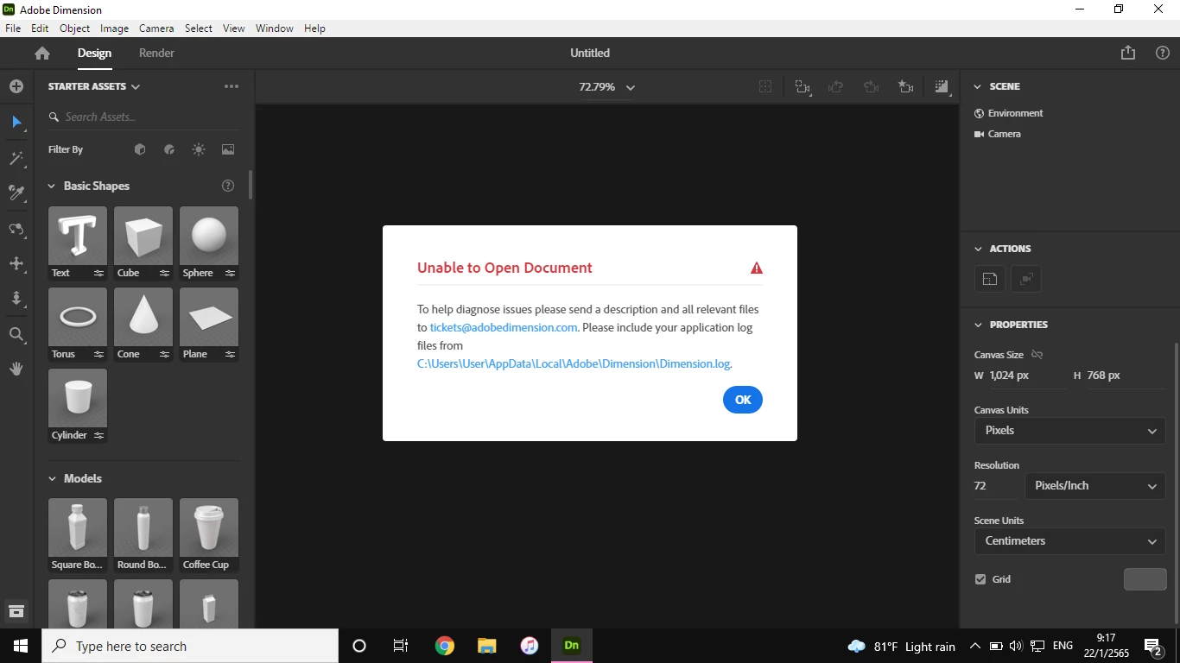Toggle the content panel icon

coord(16,611)
